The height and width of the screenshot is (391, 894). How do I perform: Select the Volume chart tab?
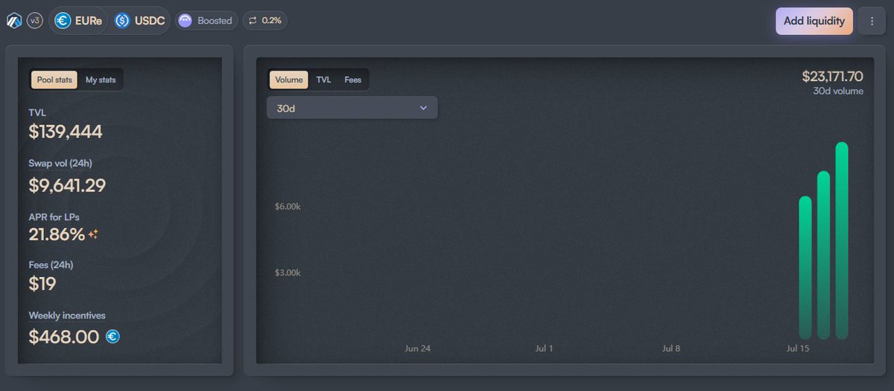pos(289,80)
